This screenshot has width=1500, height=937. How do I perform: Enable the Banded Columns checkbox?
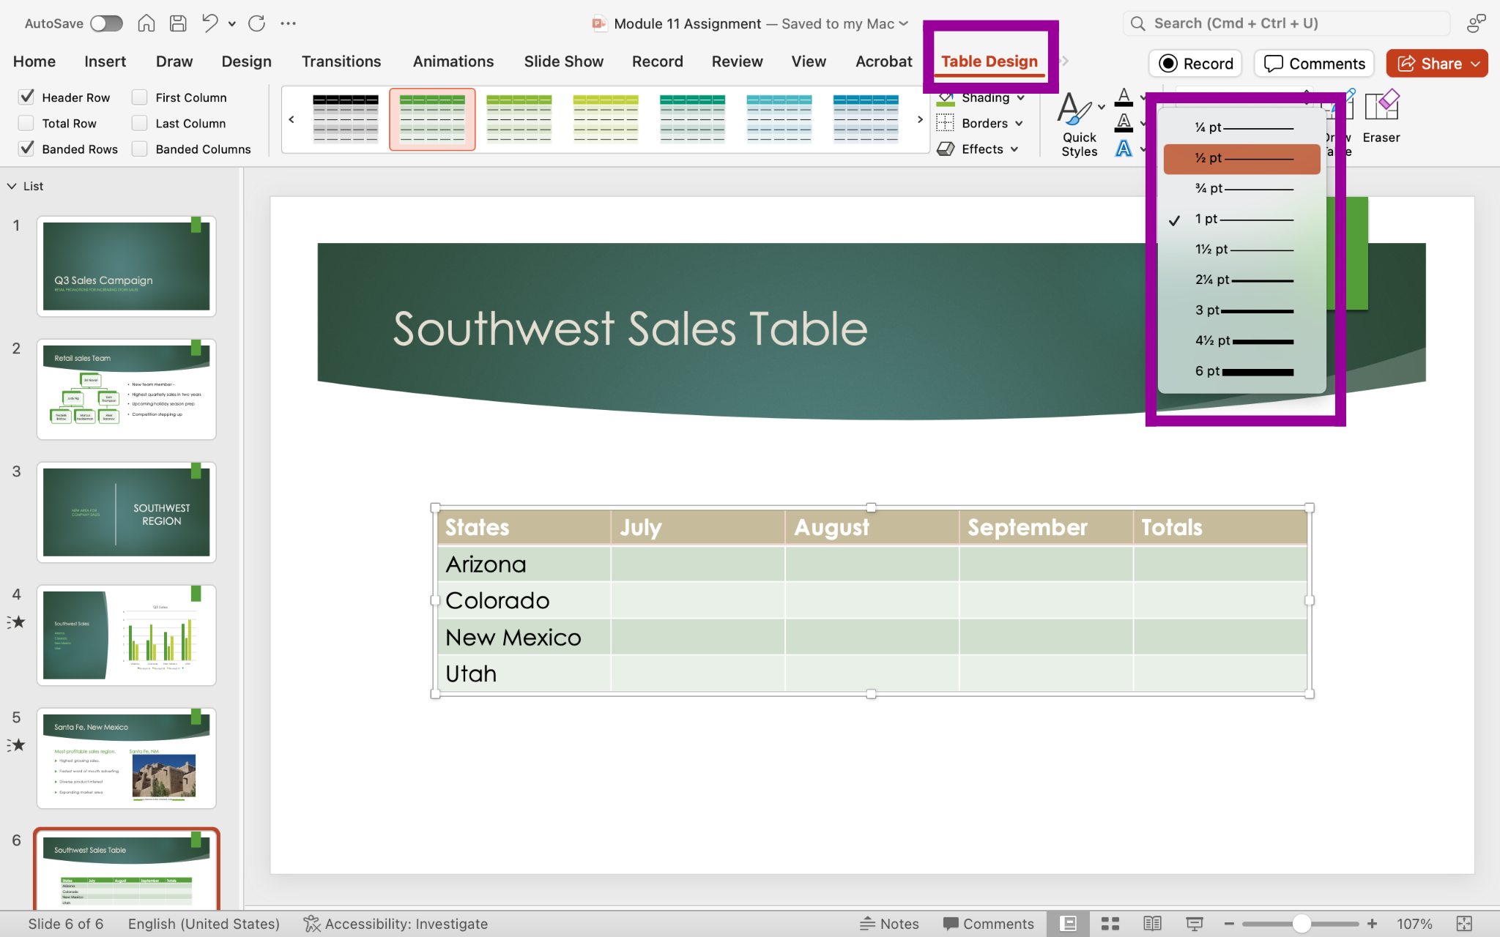pyautogui.click(x=139, y=149)
